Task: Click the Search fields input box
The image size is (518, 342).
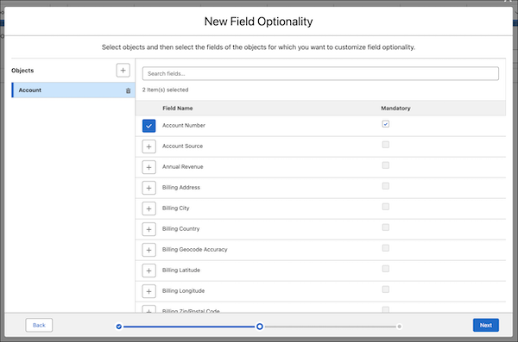Action: click(320, 73)
